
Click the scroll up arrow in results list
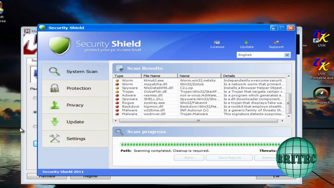(289, 76)
